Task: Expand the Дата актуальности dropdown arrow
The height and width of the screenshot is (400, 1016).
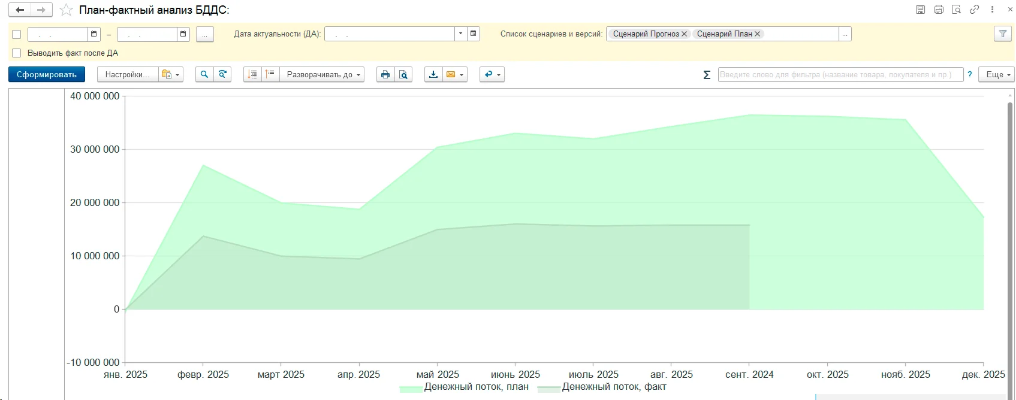Action: point(460,34)
